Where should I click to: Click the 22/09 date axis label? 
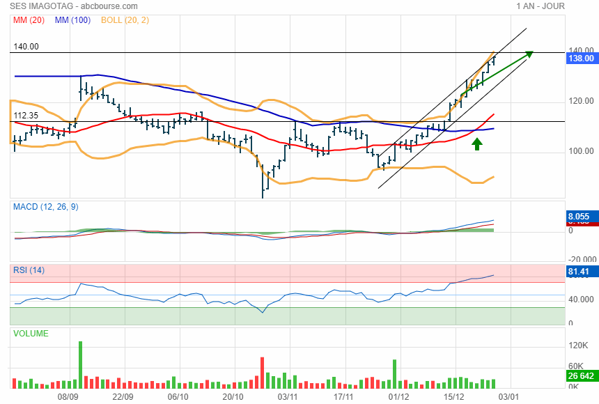(x=123, y=397)
